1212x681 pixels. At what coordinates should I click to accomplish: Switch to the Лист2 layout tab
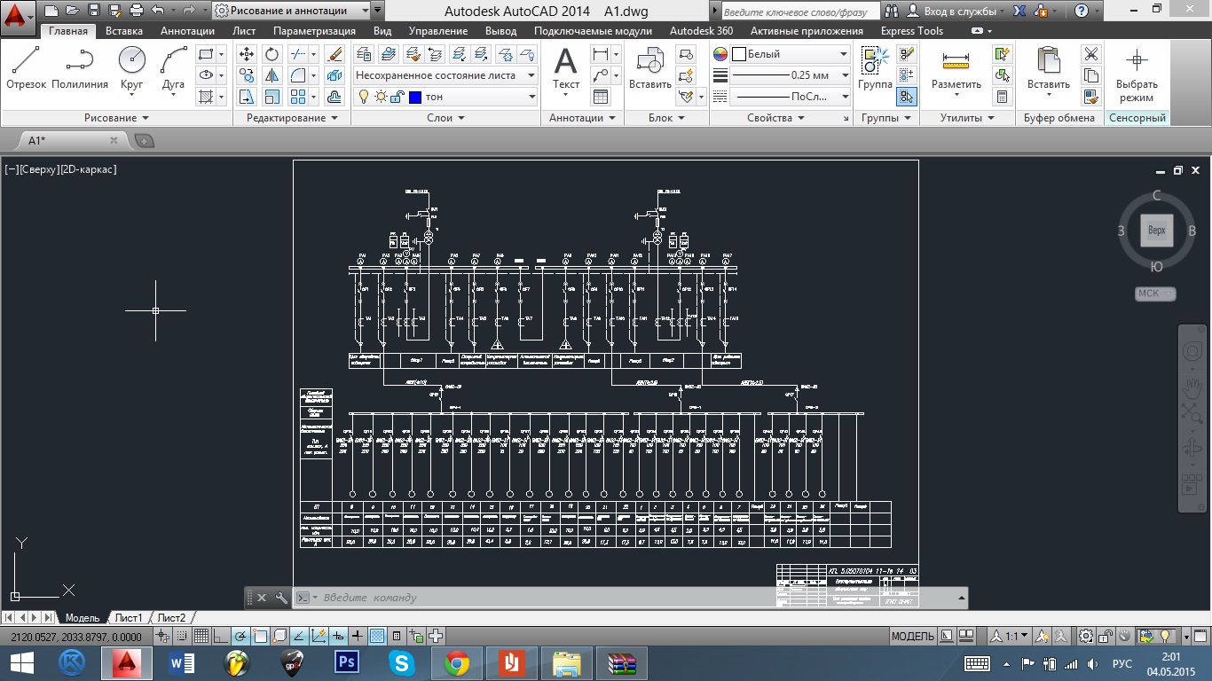(x=171, y=618)
